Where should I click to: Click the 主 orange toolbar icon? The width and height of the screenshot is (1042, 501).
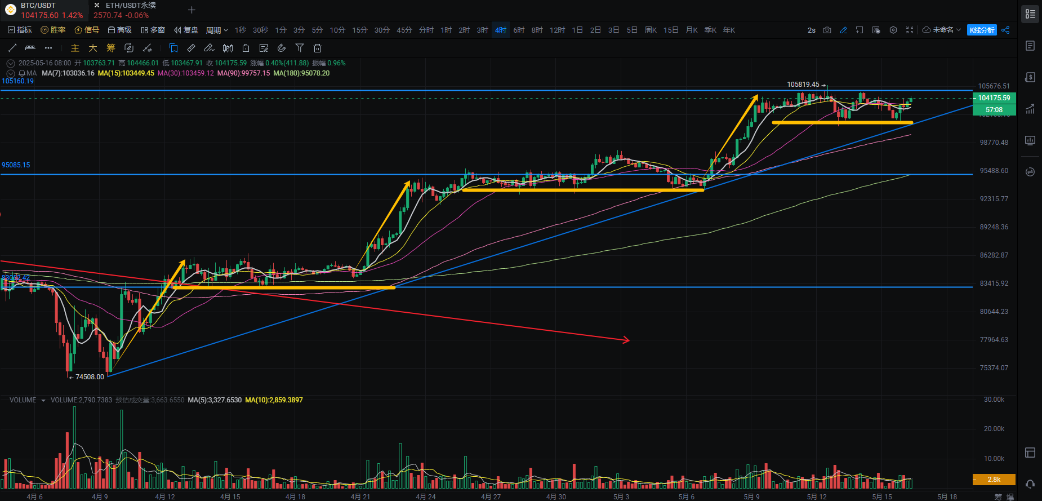tap(75, 48)
